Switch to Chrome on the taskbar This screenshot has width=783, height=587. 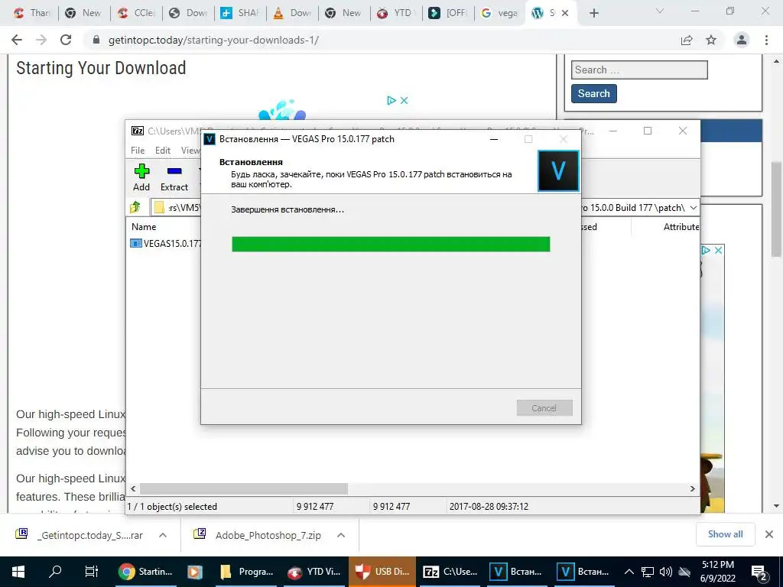tap(146, 572)
